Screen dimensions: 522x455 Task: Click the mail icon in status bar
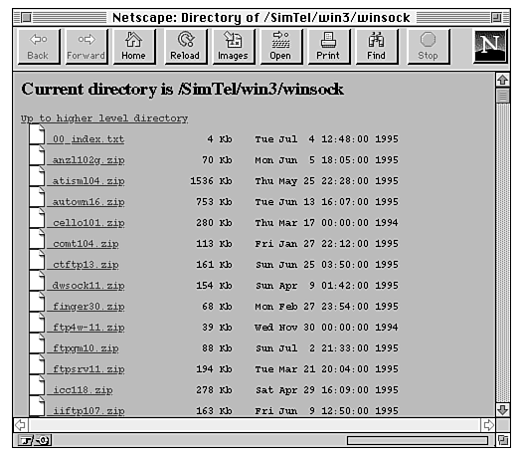coord(44,441)
